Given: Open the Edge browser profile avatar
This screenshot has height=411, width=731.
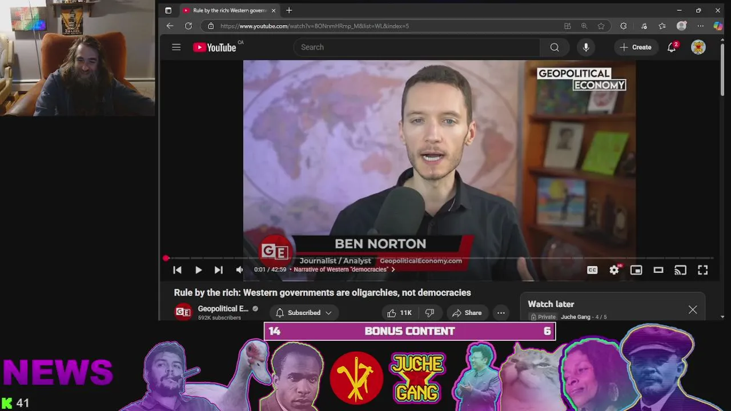Looking at the screenshot, I should [681, 26].
